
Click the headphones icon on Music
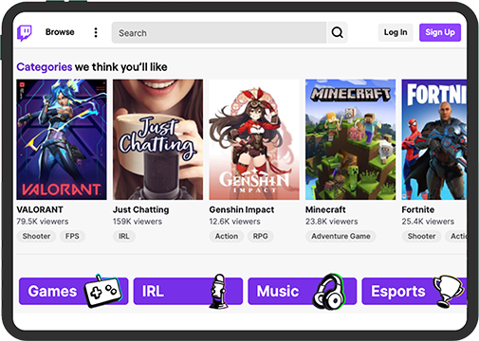coord(329,292)
